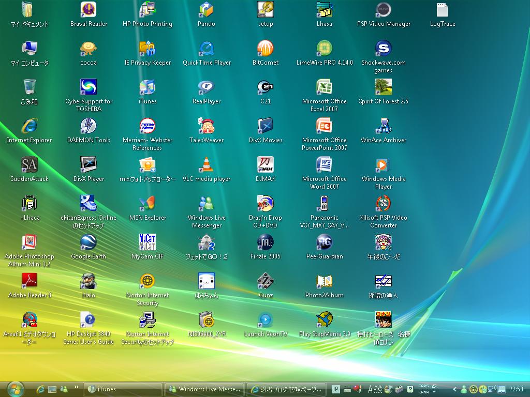Expand hidden system tray icons arrow
The image size is (530, 397).
(454, 389)
